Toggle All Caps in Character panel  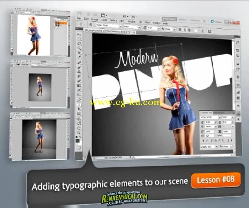(x=212, y=141)
